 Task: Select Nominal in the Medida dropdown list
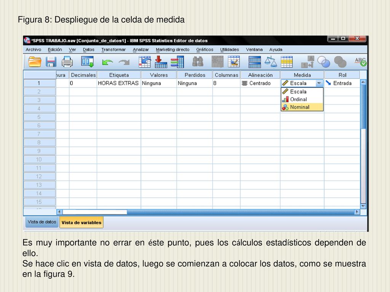pos(302,107)
